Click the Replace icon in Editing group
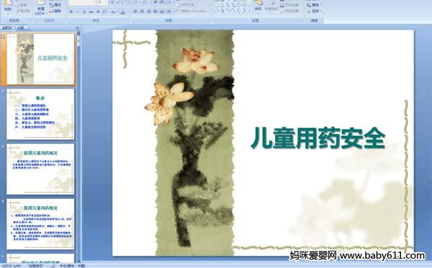432x268 pixels. pyautogui.click(x=314, y=5)
